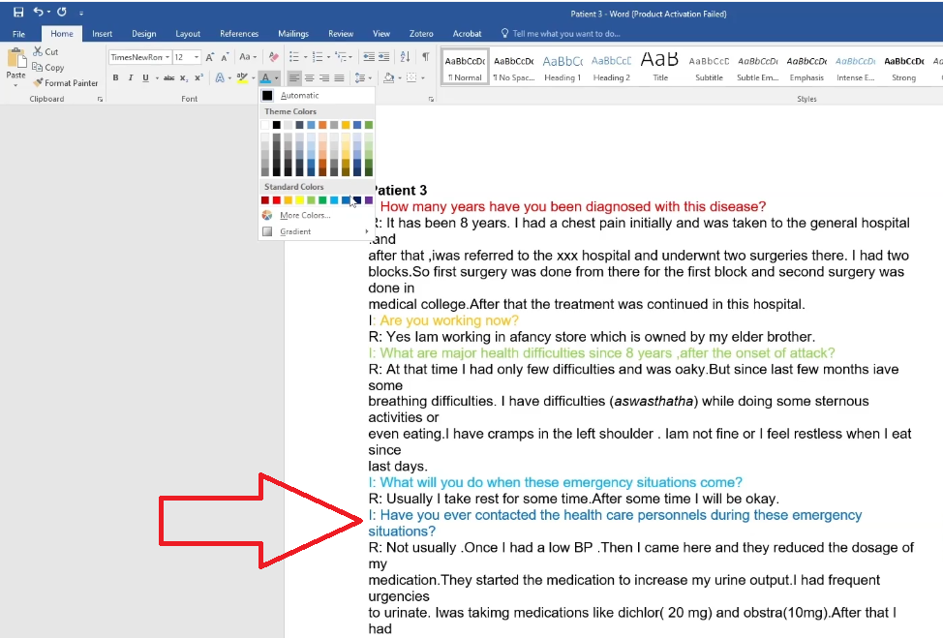Click the Increase Indent icon

pyautogui.click(x=382, y=57)
